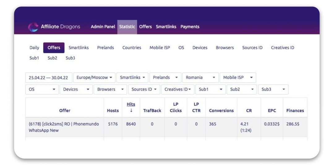Viewport: 334px width, 168px height.
Task: Open the Mobile ISP tab
Action: pos(160,48)
